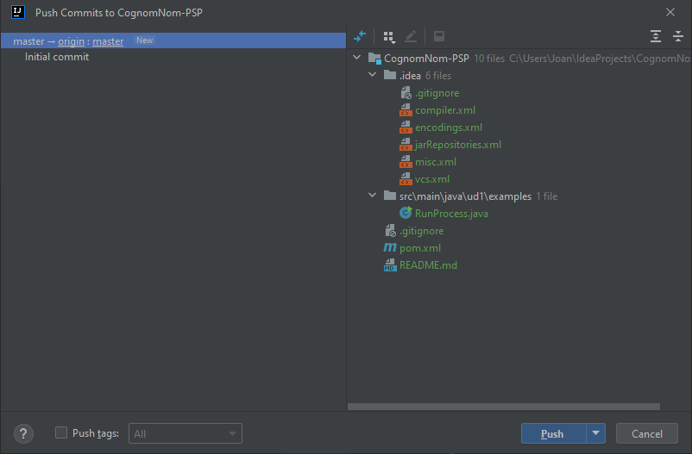Collapse the CognomNom-PSP root node
Viewport: 692px width, 454px height.
coord(357,58)
